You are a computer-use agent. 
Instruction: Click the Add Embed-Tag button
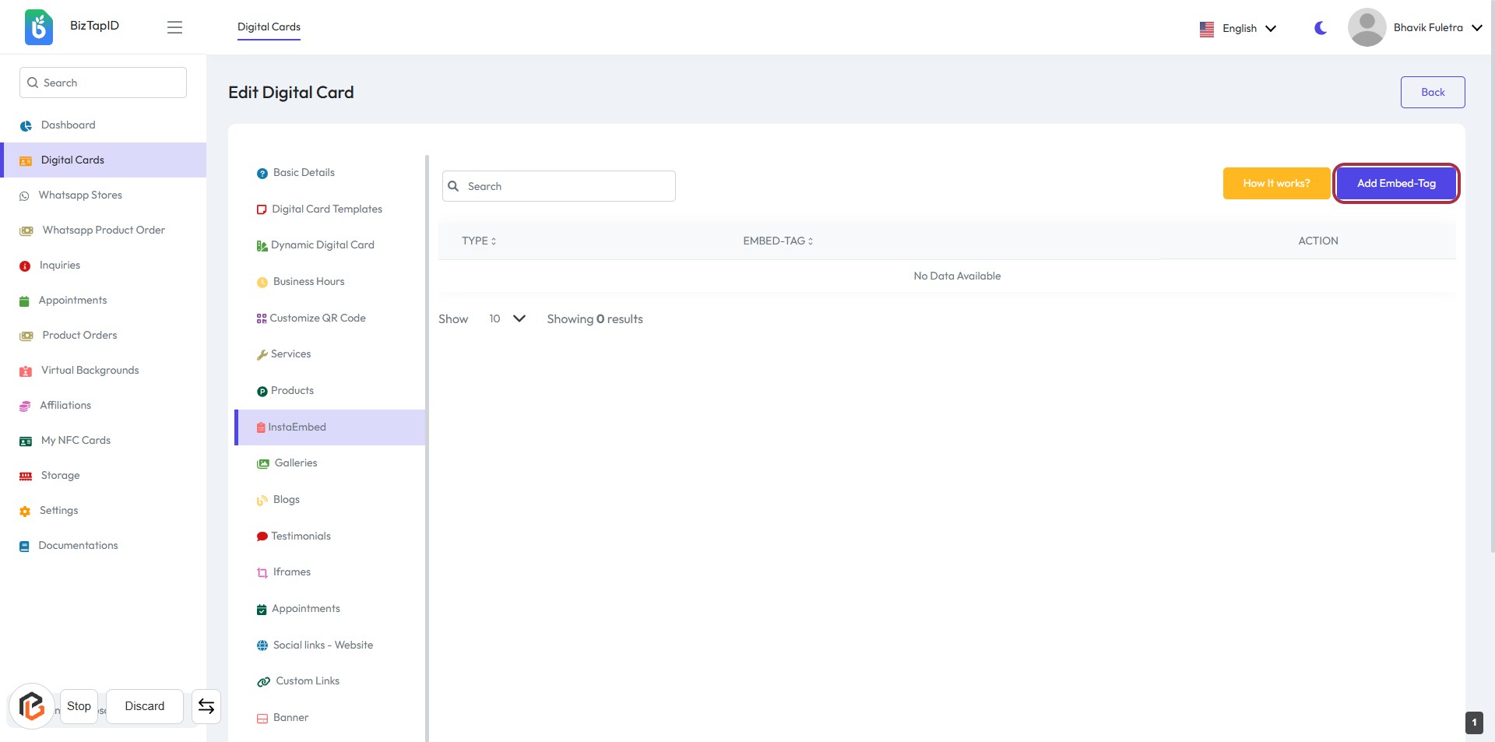coord(1395,184)
